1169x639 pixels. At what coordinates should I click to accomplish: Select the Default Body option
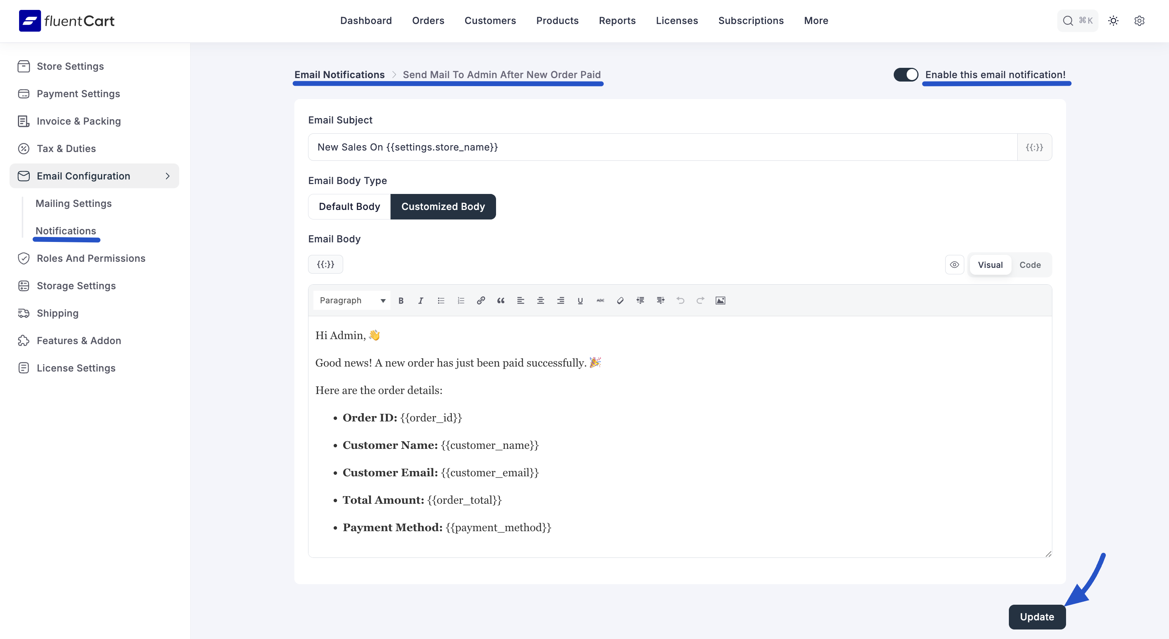[349, 207]
